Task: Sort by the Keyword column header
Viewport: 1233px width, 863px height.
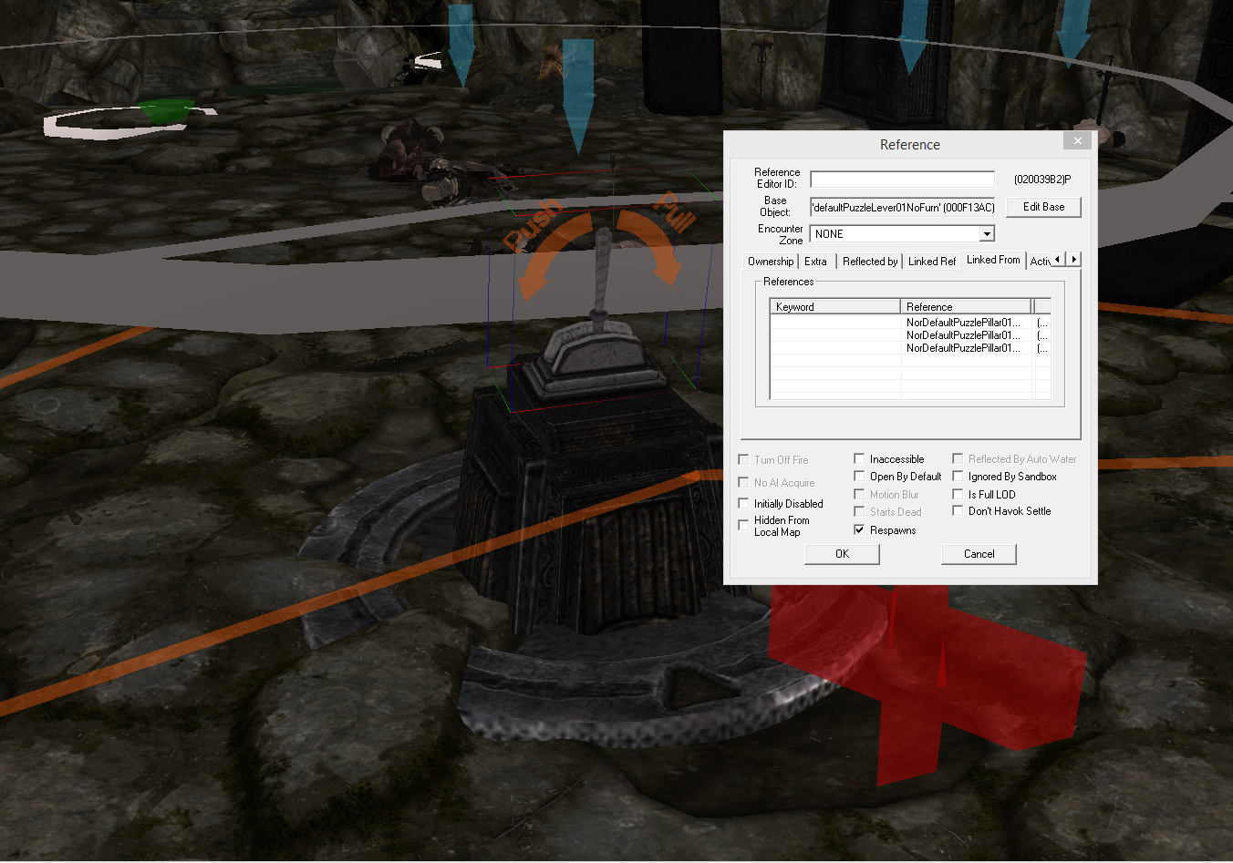Action: coord(835,306)
